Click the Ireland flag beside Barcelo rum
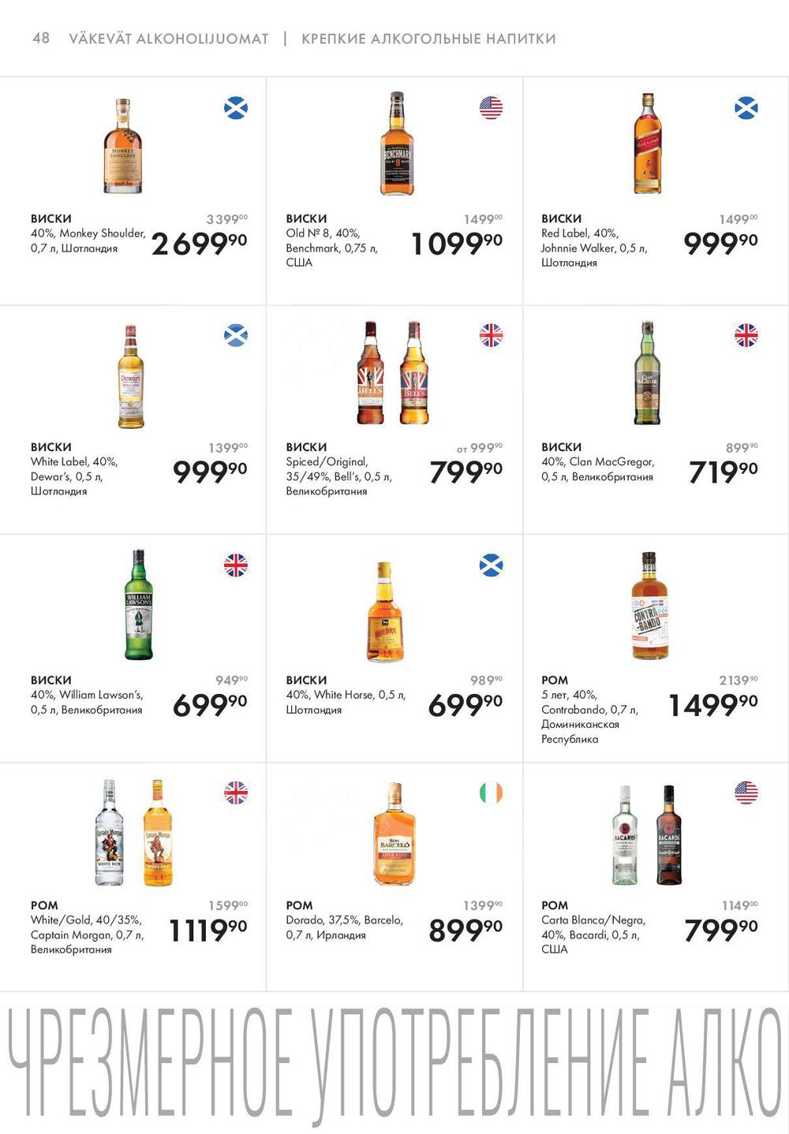The image size is (789, 1134). pos(491,793)
